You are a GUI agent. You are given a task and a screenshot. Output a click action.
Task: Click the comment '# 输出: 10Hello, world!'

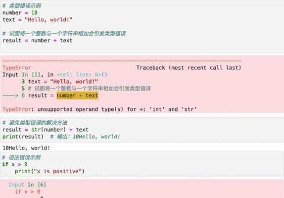[85, 137]
